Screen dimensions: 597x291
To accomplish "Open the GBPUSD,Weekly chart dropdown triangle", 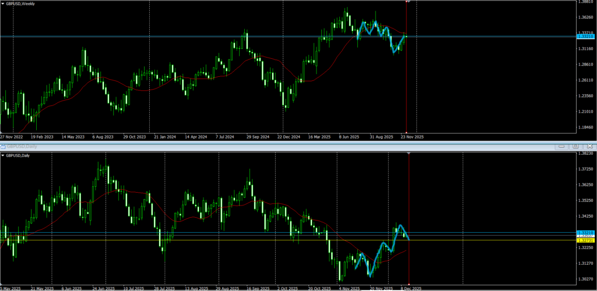I will coord(3,4).
